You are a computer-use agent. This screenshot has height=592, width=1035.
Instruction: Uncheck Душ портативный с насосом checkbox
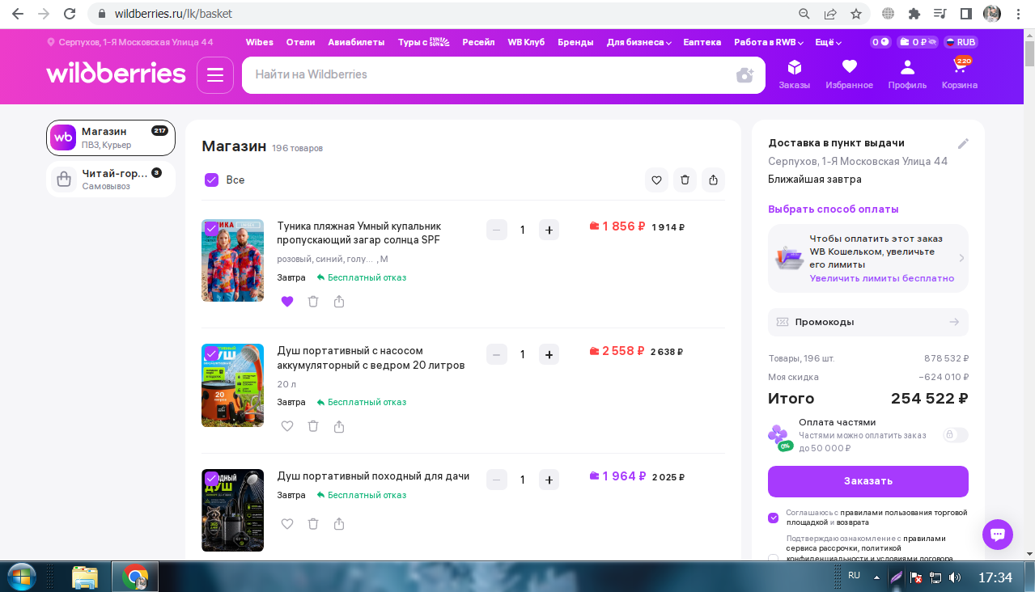tap(211, 353)
